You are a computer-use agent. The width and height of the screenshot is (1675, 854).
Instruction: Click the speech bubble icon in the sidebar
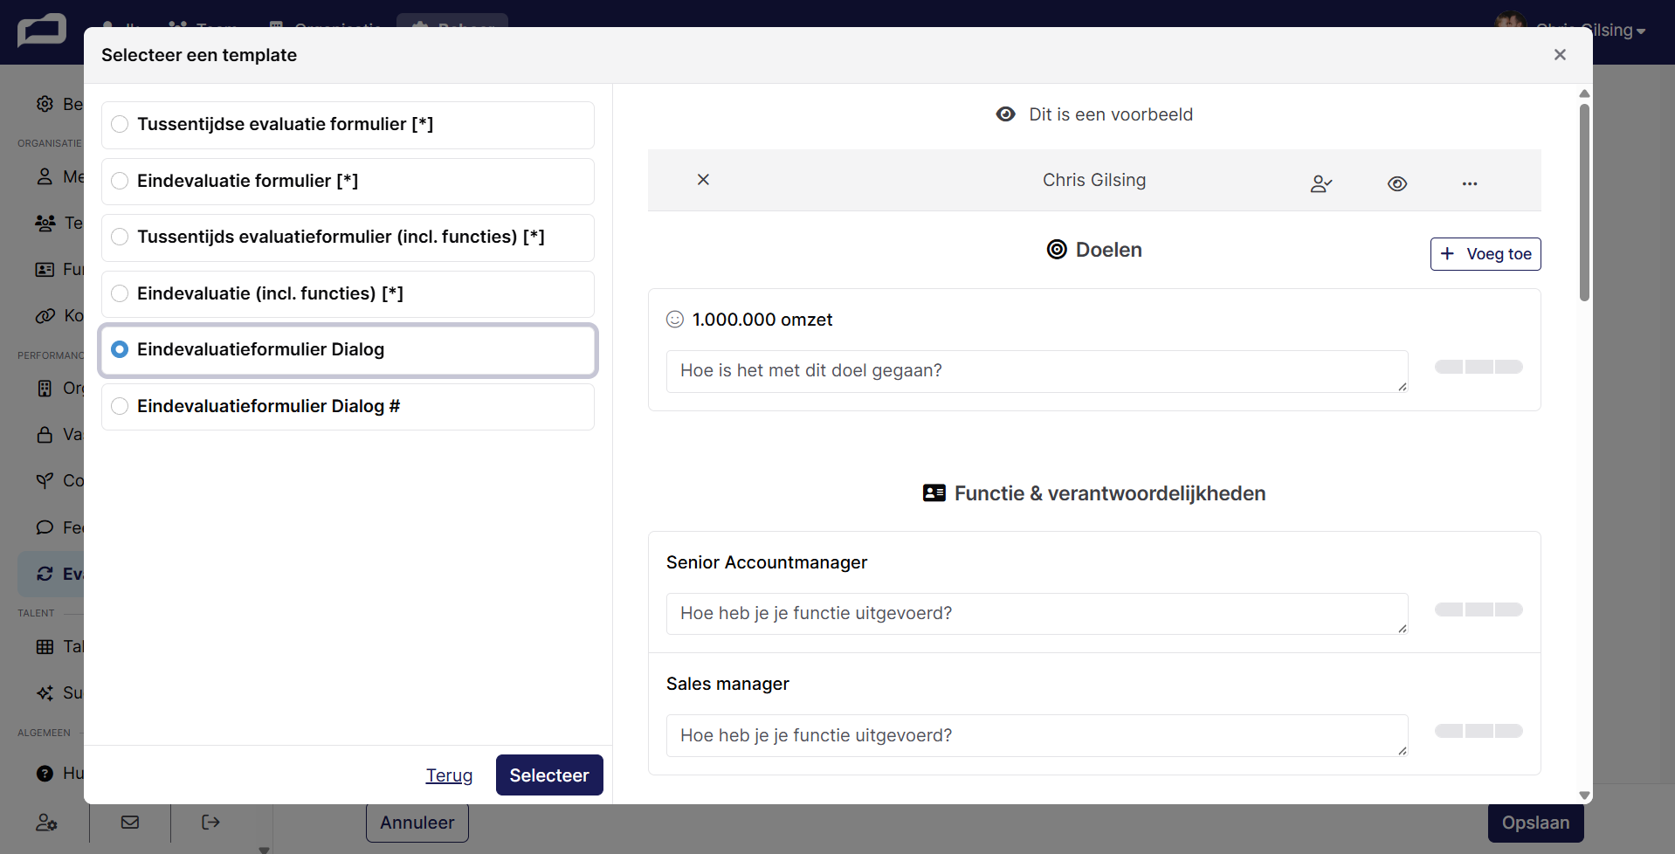point(45,527)
